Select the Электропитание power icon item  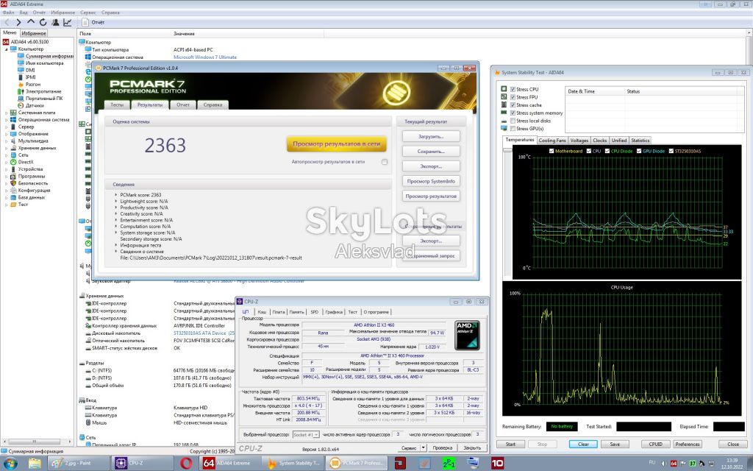(21, 91)
